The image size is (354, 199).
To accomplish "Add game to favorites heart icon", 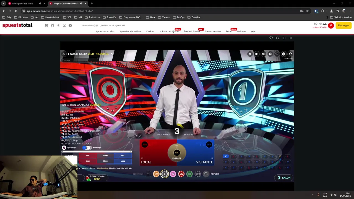I will [271, 38].
